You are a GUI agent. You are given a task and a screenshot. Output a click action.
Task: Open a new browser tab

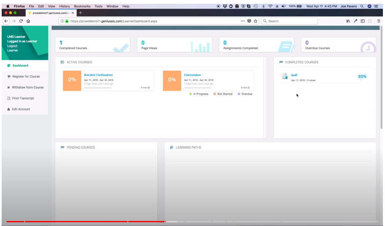(80, 12)
